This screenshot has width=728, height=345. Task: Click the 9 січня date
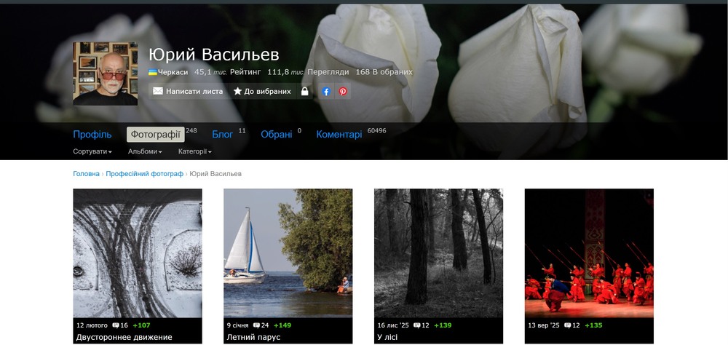(238, 325)
